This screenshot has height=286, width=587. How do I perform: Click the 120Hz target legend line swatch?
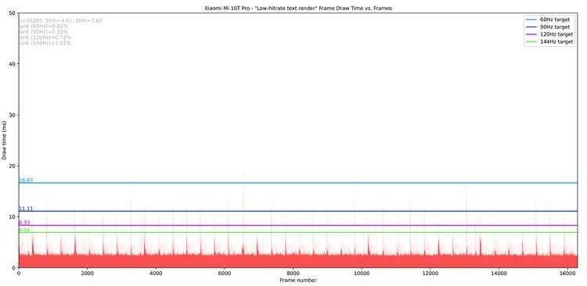[x=532, y=34]
